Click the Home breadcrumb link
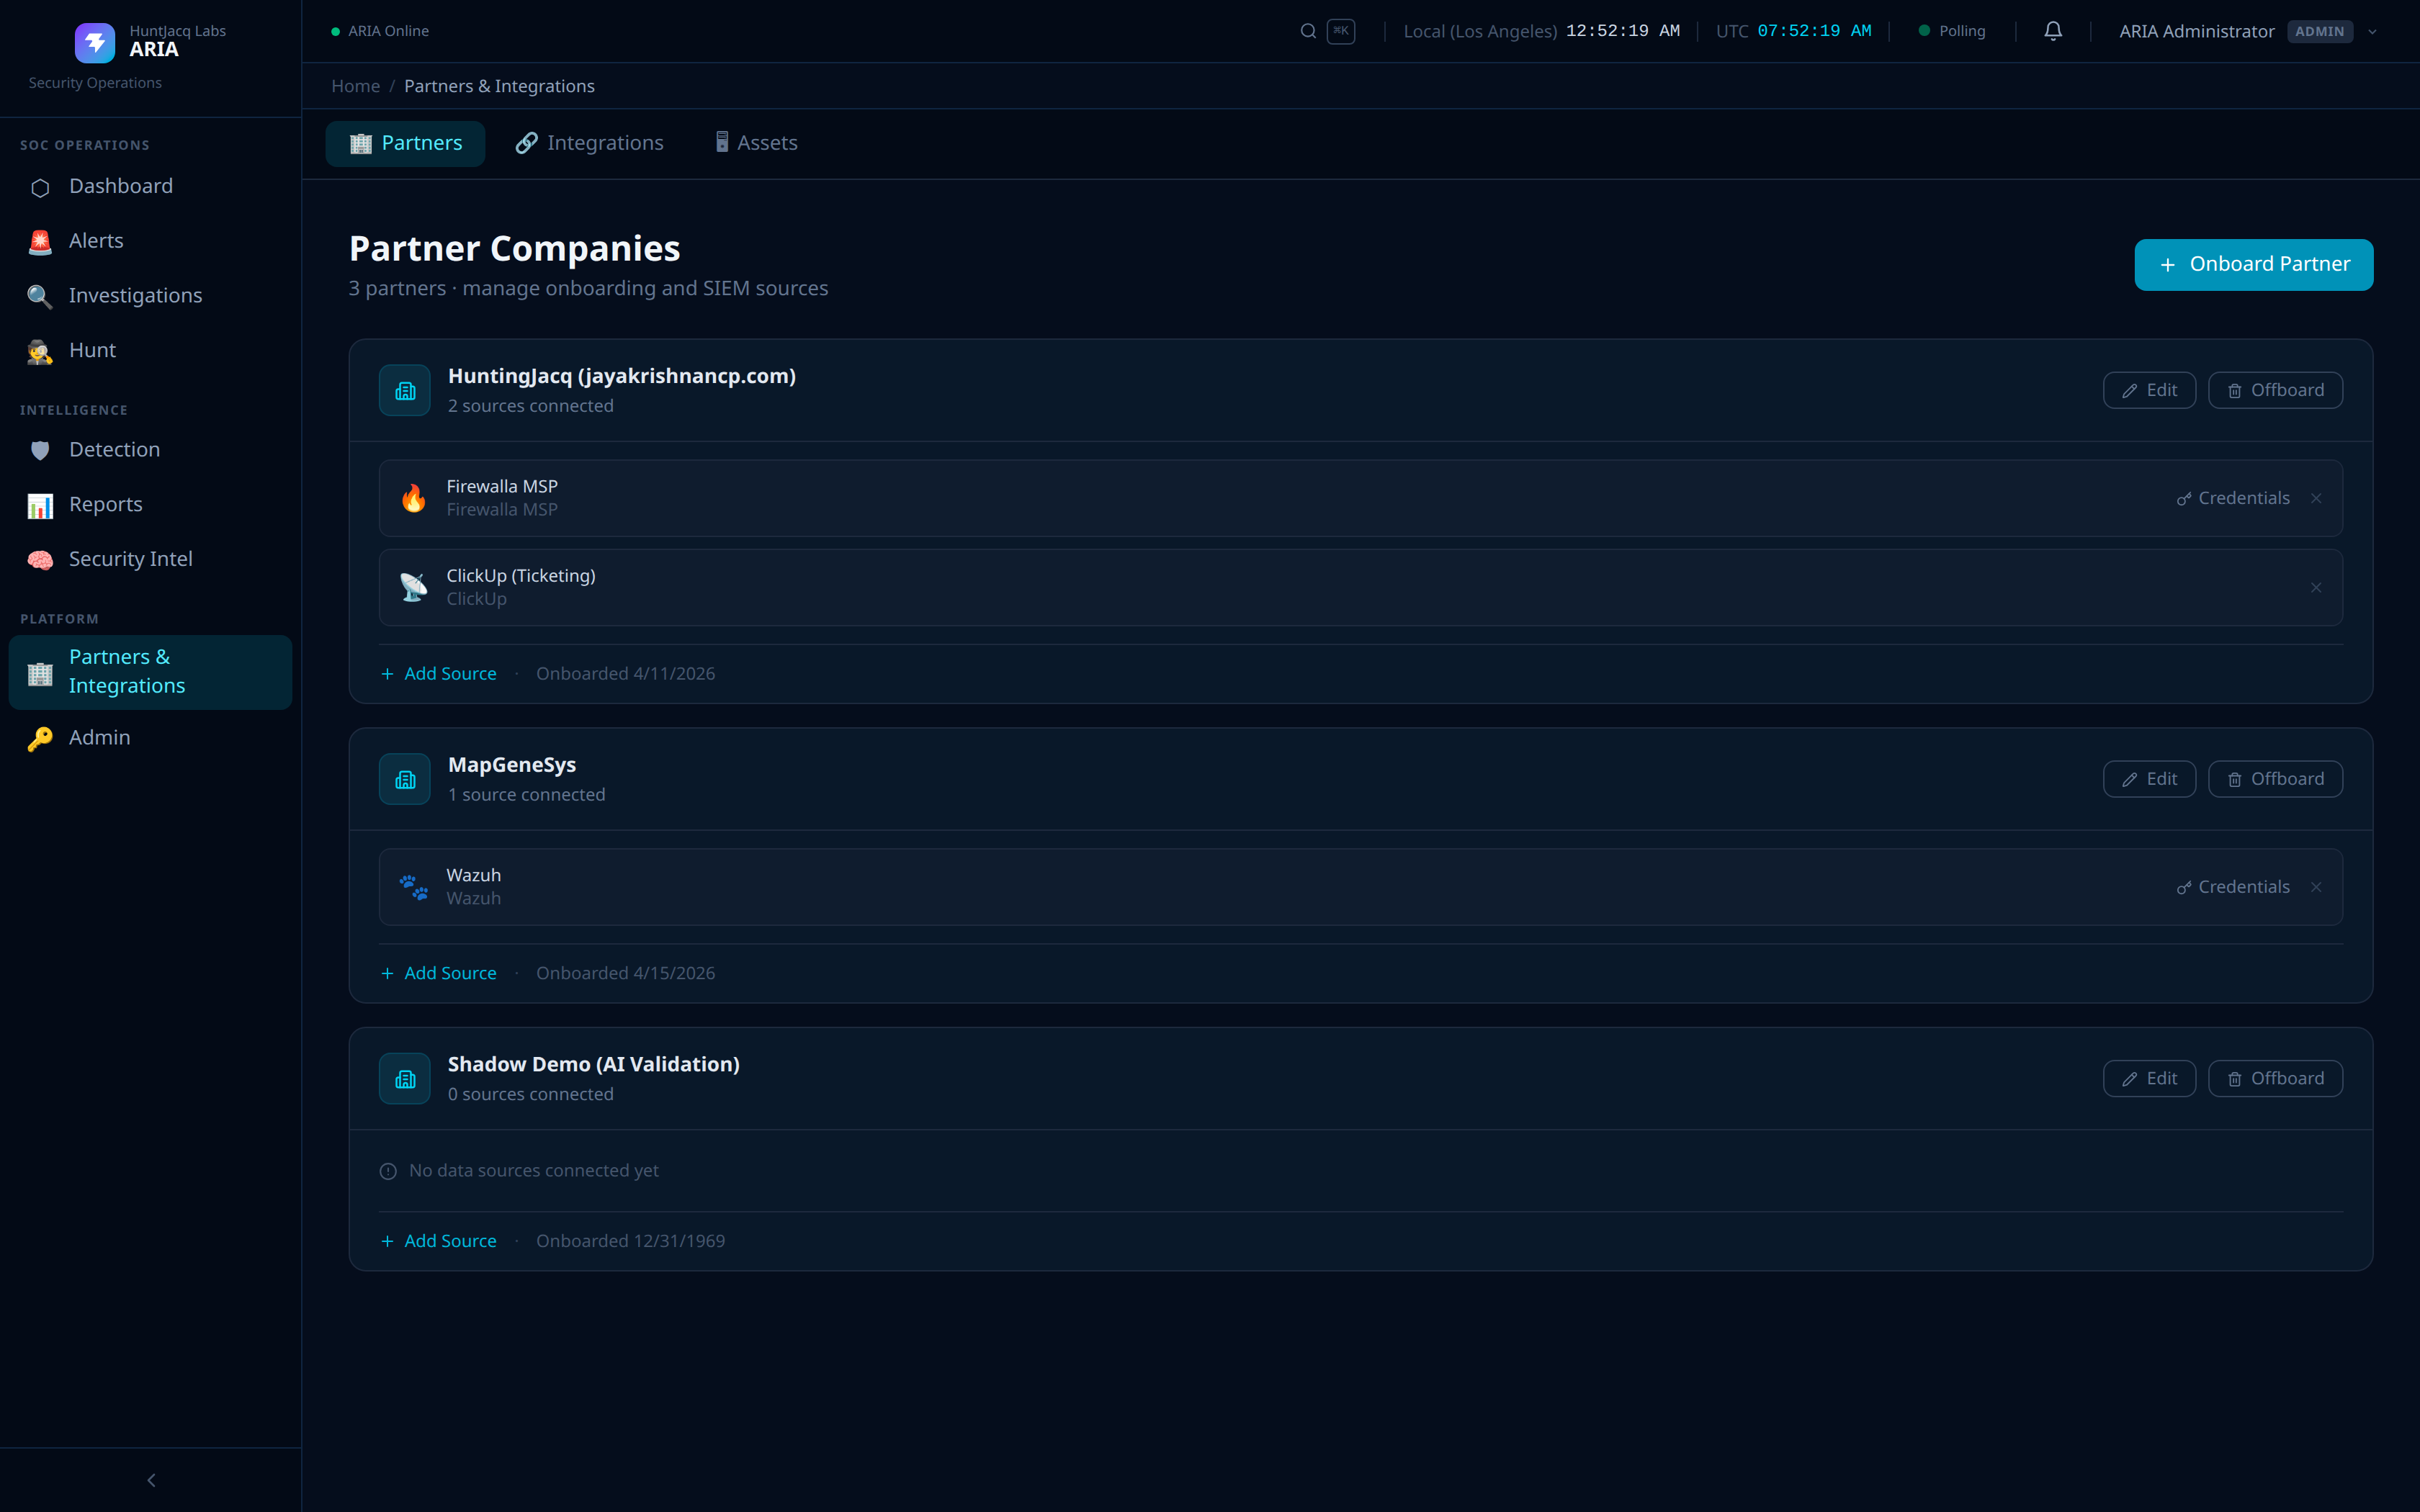The height and width of the screenshot is (1512, 2420). [x=355, y=86]
